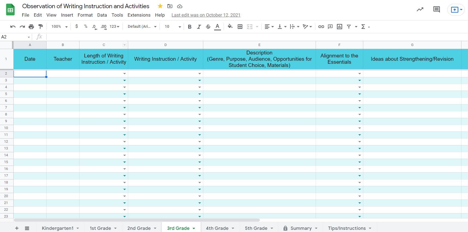
Task: Open the File menu
Action: (x=25, y=15)
